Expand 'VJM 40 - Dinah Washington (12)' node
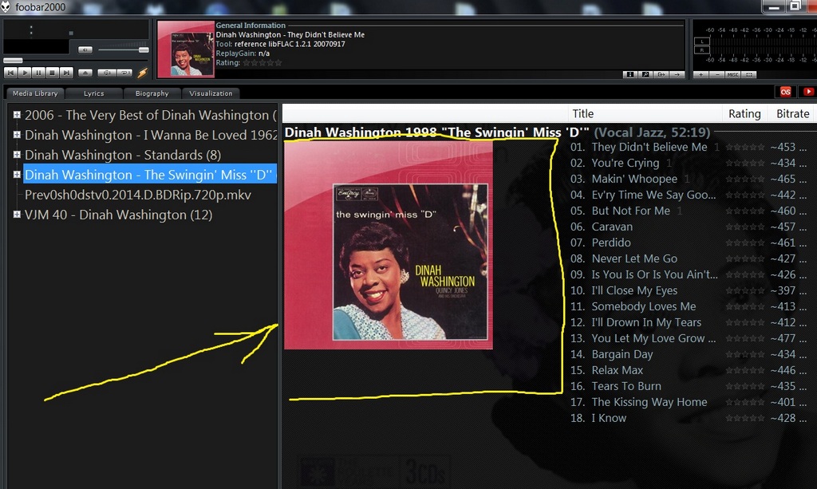 pyautogui.click(x=17, y=214)
